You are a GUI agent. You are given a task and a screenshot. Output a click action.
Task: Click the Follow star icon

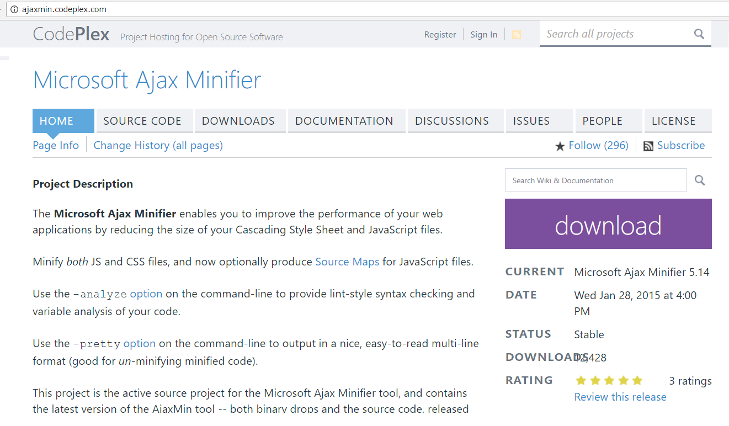click(560, 146)
